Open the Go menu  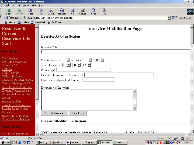(x=20, y=5)
